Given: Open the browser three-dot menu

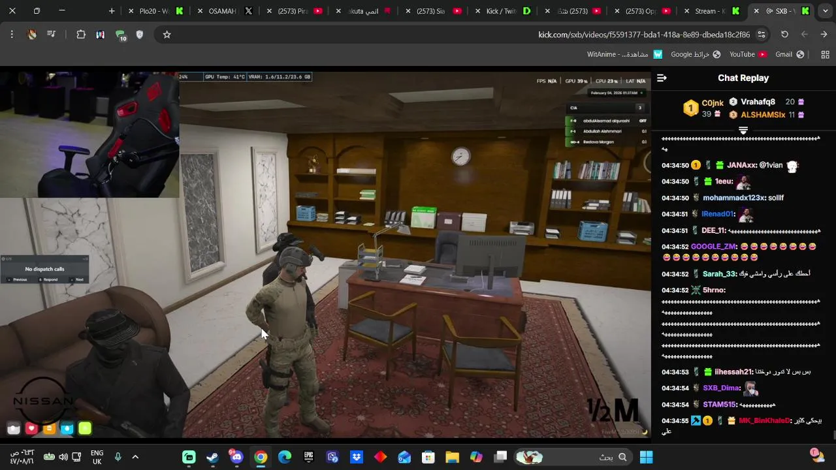Looking at the screenshot, I should [x=12, y=35].
